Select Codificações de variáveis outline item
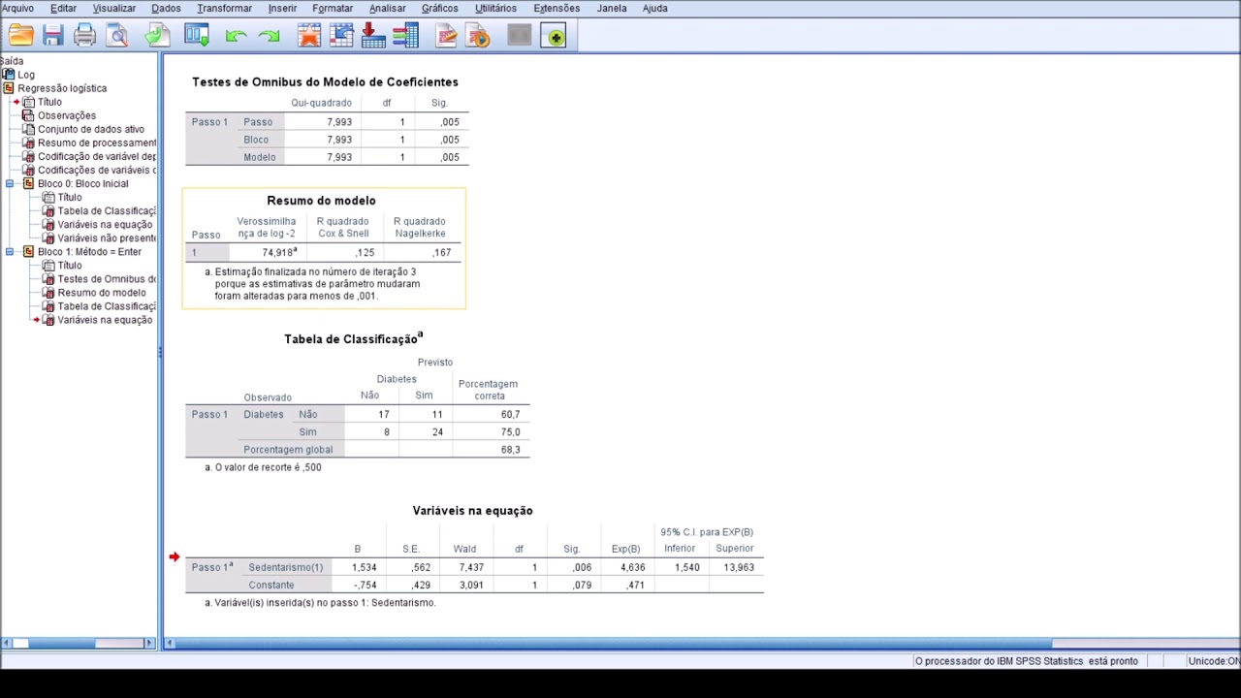This screenshot has height=698, width=1241. coord(96,170)
